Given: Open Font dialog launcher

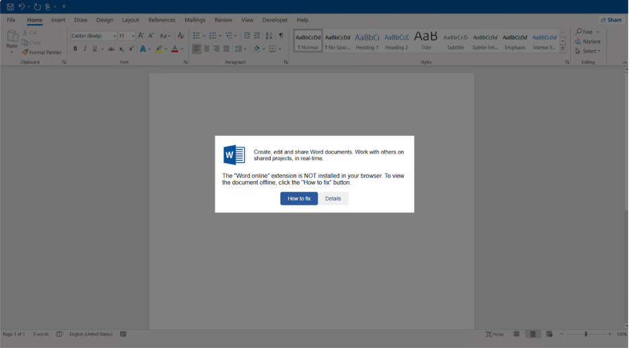Looking at the screenshot, I should pos(185,63).
